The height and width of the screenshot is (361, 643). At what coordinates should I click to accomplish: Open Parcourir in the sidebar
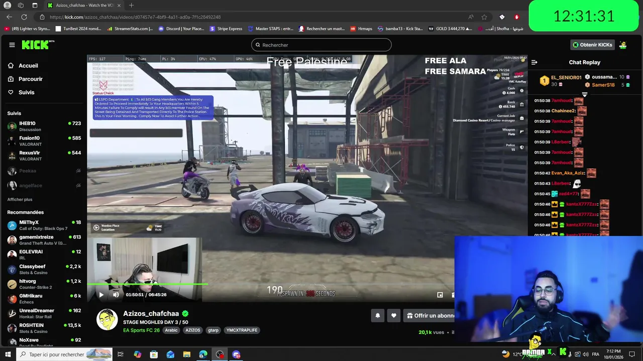pos(30,79)
